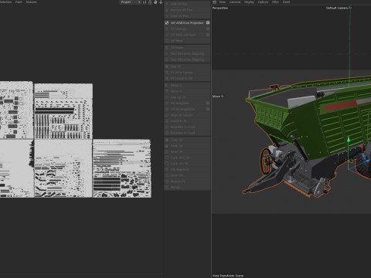Choose Clear UV Pins
The width and height of the screenshot is (371, 278).
pyautogui.click(x=187, y=15)
